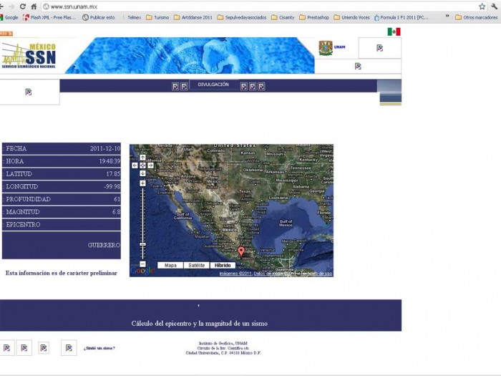
Task: Click first broken menu image right of DIVULGACIÓN
Action: [x=244, y=87]
